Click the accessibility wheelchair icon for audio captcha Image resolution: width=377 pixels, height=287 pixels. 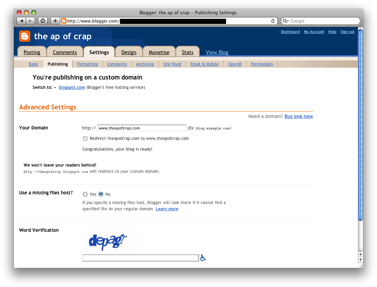[x=203, y=258]
